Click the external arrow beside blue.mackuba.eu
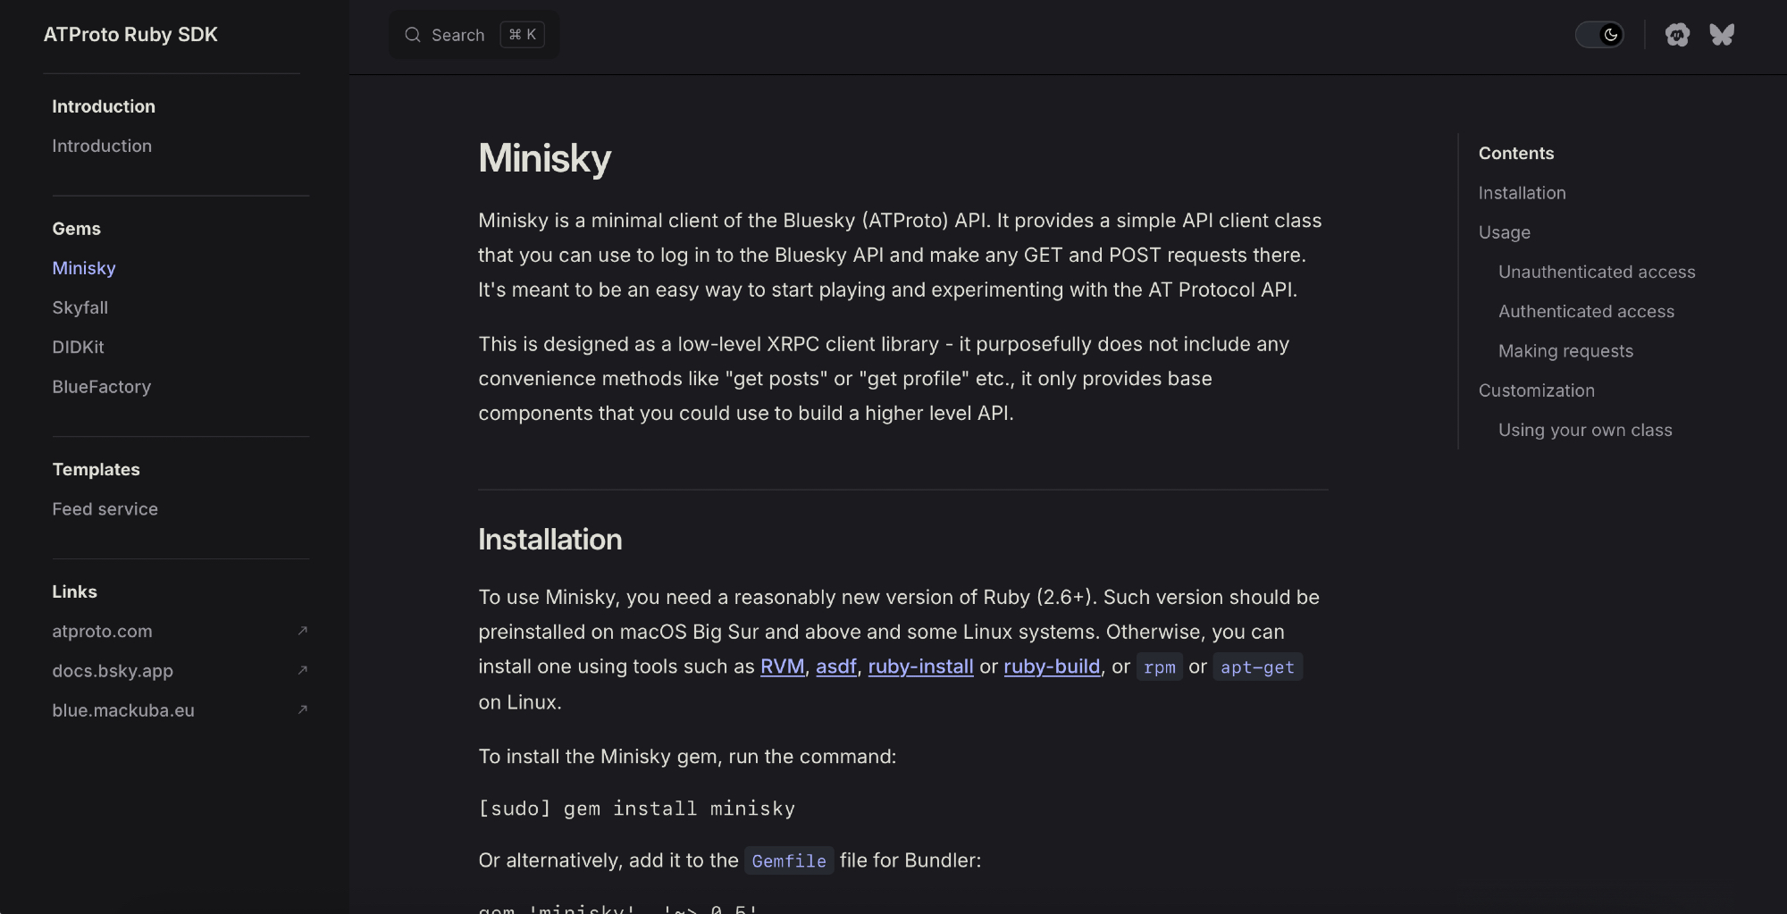1787x914 pixels. click(303, 709)
